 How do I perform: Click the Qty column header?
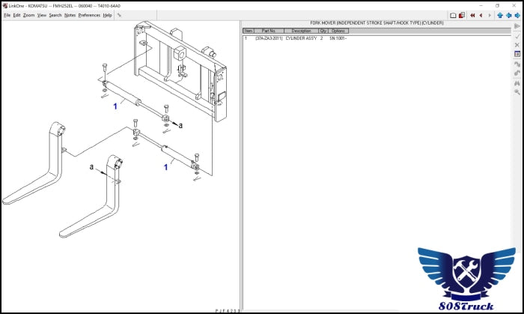tap(323, 31)
